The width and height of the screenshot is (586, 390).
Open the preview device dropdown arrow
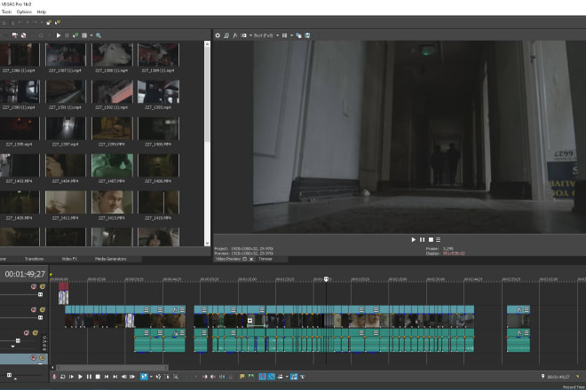tap(250, 35)
